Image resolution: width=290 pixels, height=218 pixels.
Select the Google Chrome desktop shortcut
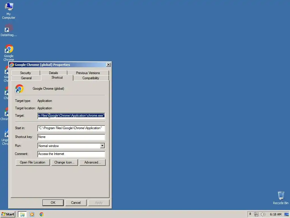pyautogui.click(x=9, y=53)
